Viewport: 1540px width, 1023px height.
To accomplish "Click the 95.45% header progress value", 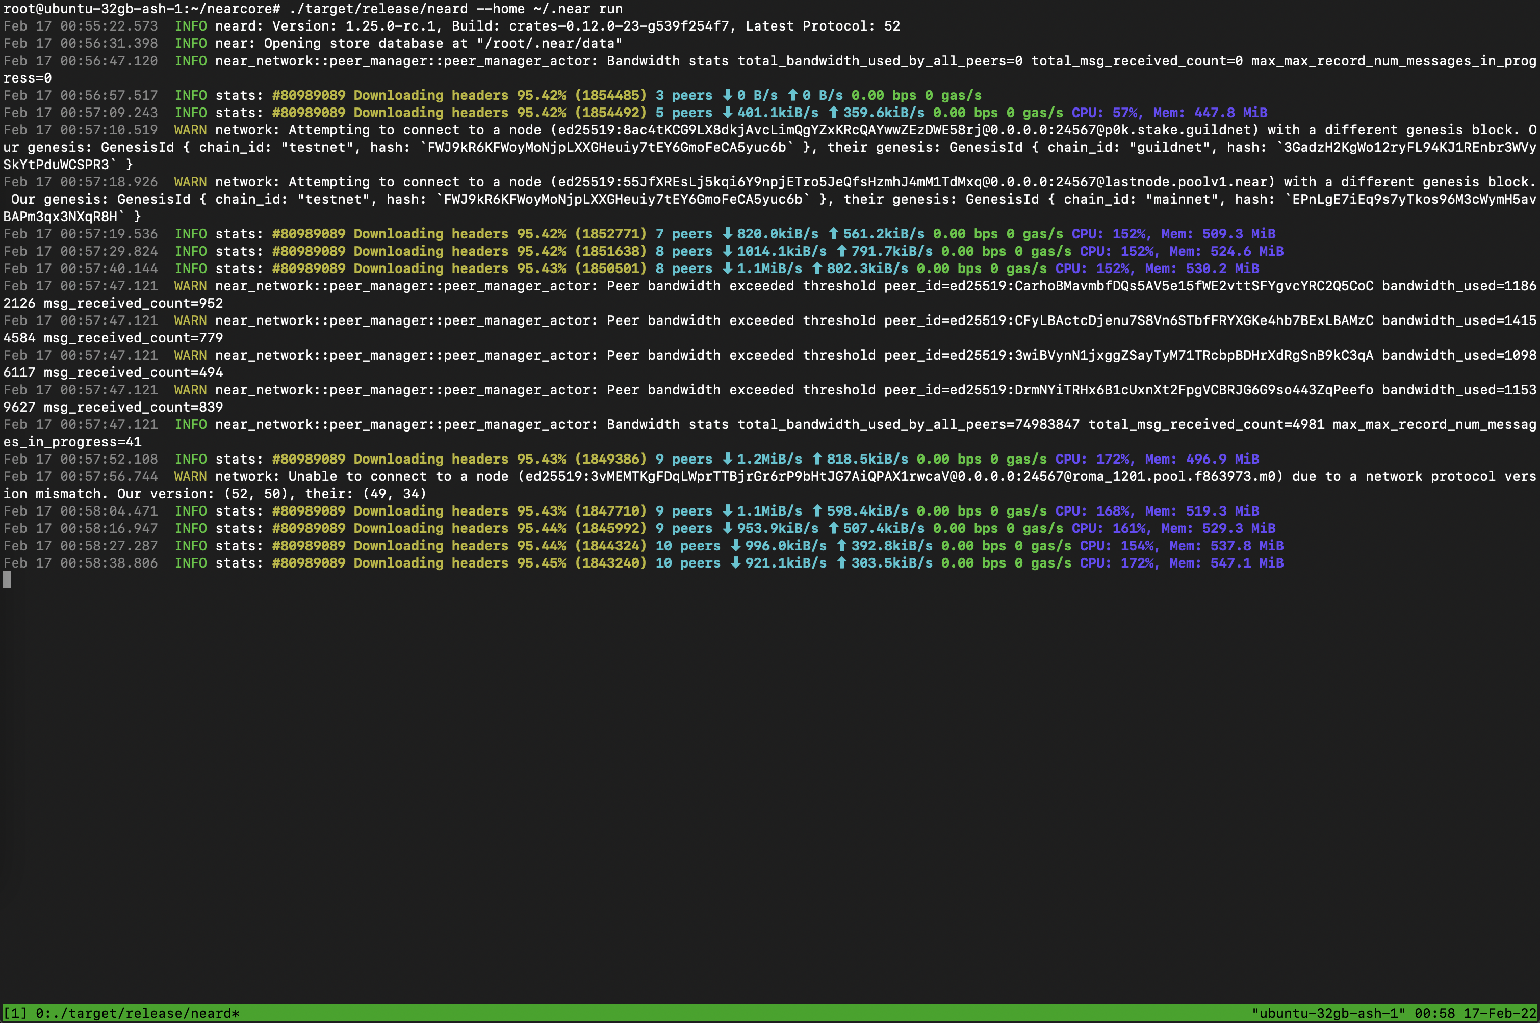I will 542,563.
